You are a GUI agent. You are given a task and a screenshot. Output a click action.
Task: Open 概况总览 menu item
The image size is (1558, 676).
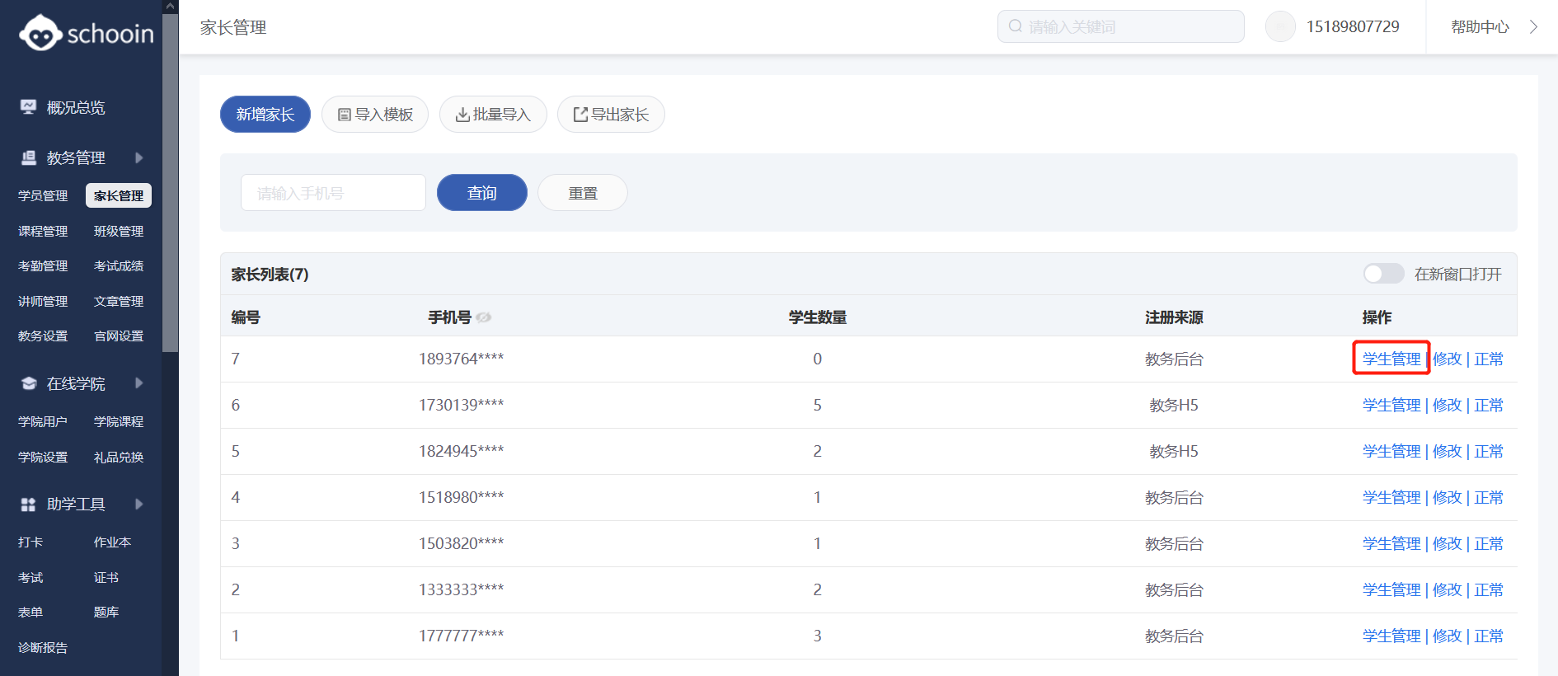point(76,107)
